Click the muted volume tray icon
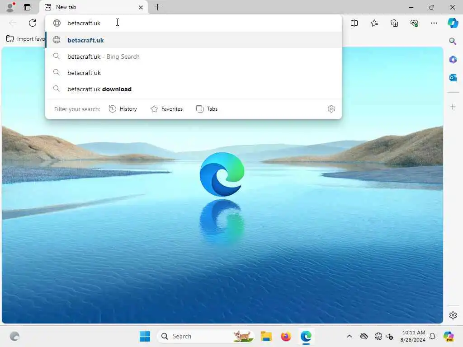The width and height of the screenshot is (463, 347). click(x=390, y=336)
